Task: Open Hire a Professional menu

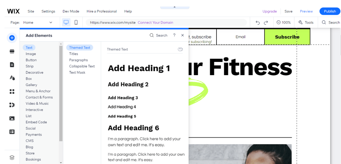Action: 102,11
